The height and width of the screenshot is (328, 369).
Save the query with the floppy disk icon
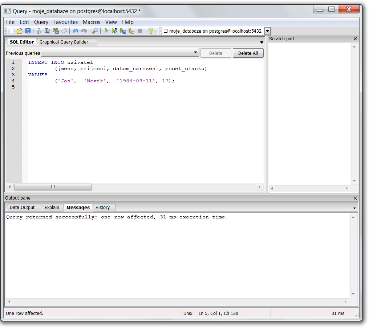tap(28, 31)
